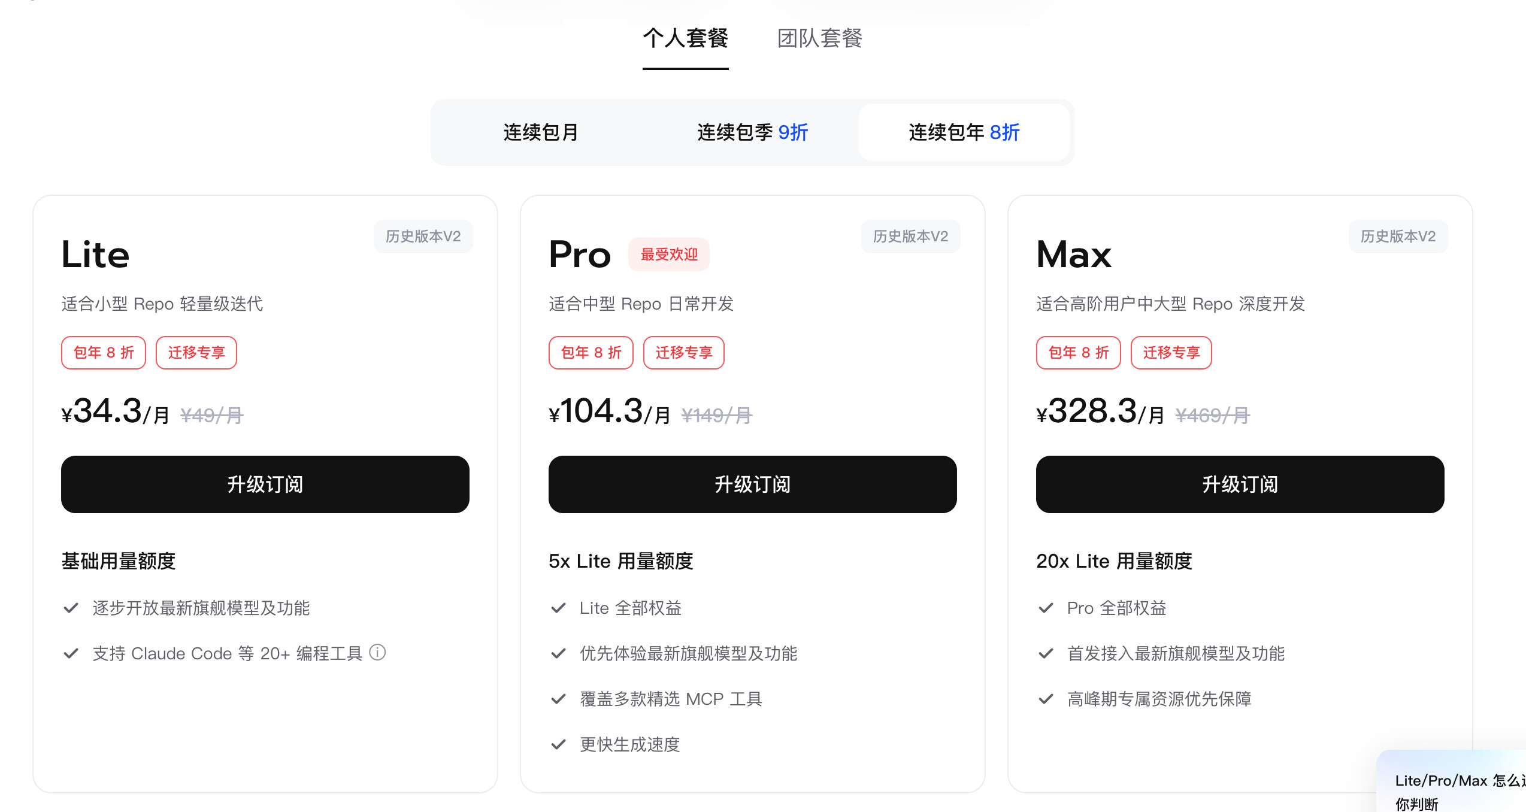Select the 连续包月 billing option
The image size is (1526, 812).
coord(541,132)
